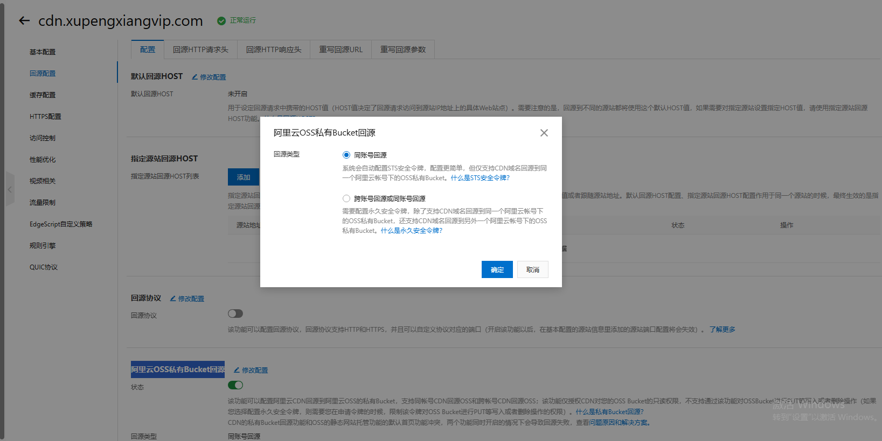Go back using the left arrow icon

[x=24, y=20]
